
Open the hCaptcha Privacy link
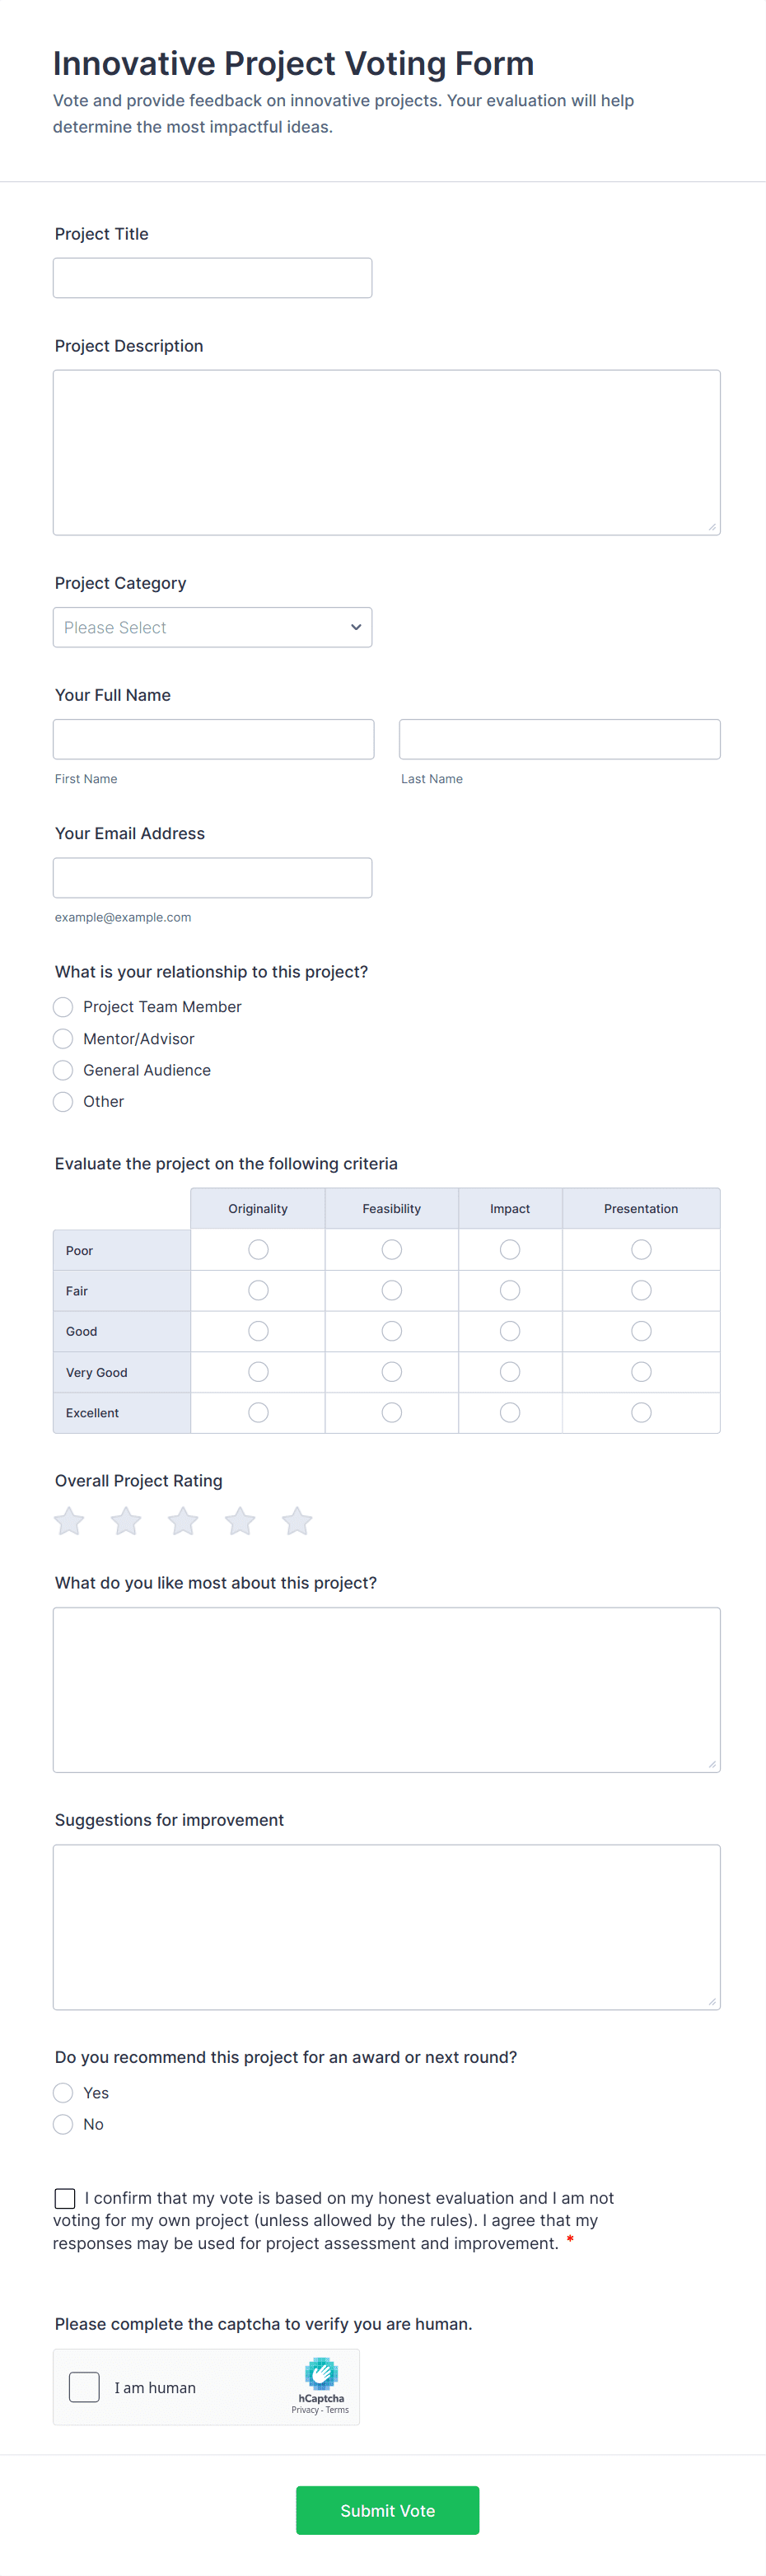click(x=304, y=2410)
